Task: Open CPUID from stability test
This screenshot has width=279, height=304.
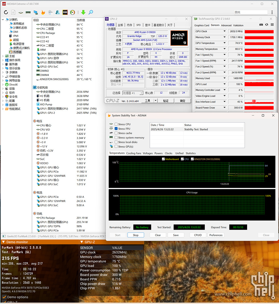Action: pos(198,235)
